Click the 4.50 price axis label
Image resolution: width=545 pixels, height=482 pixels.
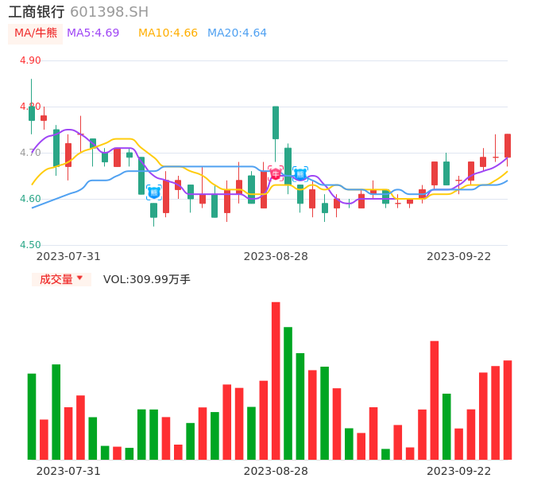click(x=30, y=245)
